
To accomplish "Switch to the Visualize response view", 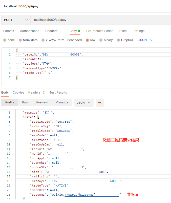I will coord(62,102).
